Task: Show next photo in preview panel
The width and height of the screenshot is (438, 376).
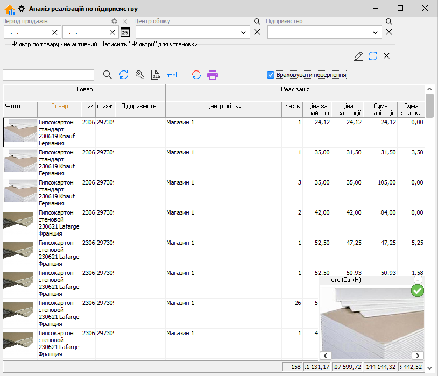Action: [418, 356]
